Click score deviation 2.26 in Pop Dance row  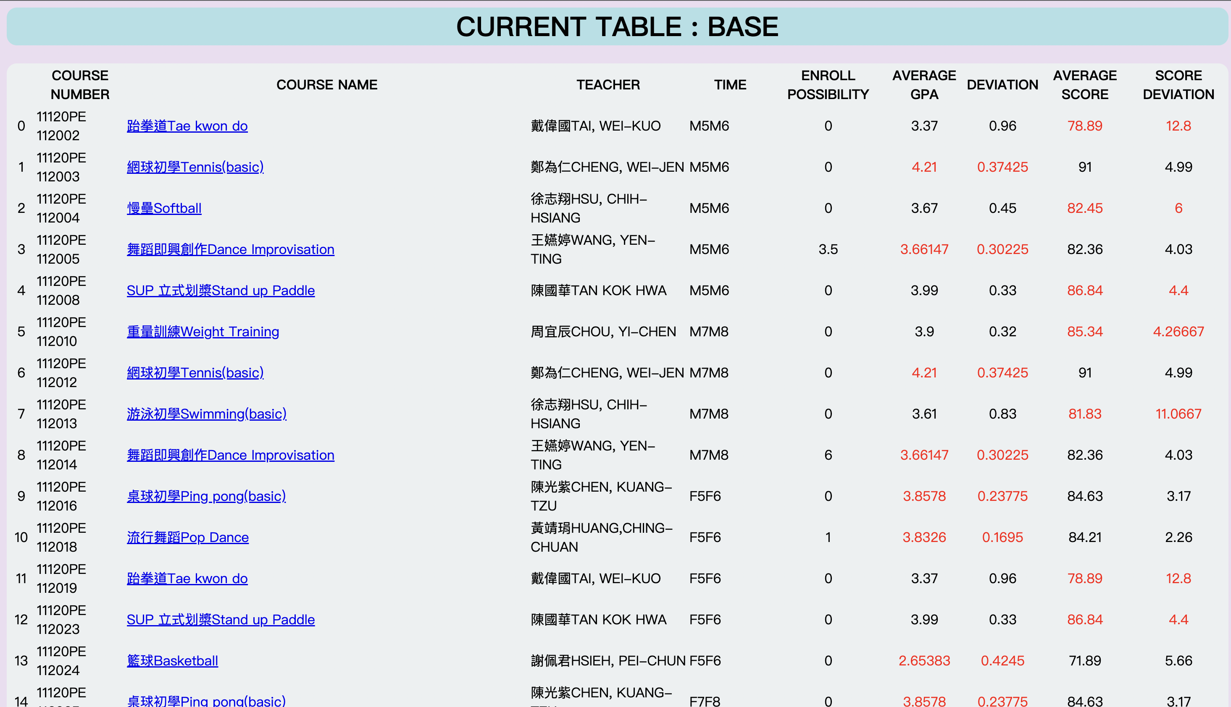coord(1178,537)
